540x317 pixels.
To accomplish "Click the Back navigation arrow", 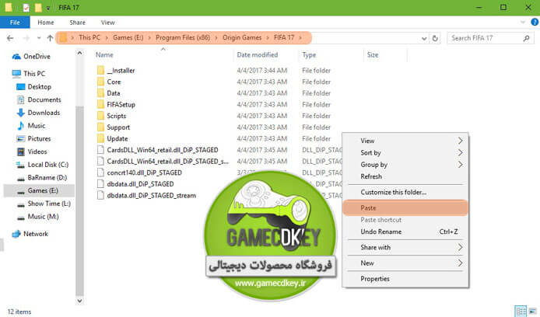I will 10,38.
